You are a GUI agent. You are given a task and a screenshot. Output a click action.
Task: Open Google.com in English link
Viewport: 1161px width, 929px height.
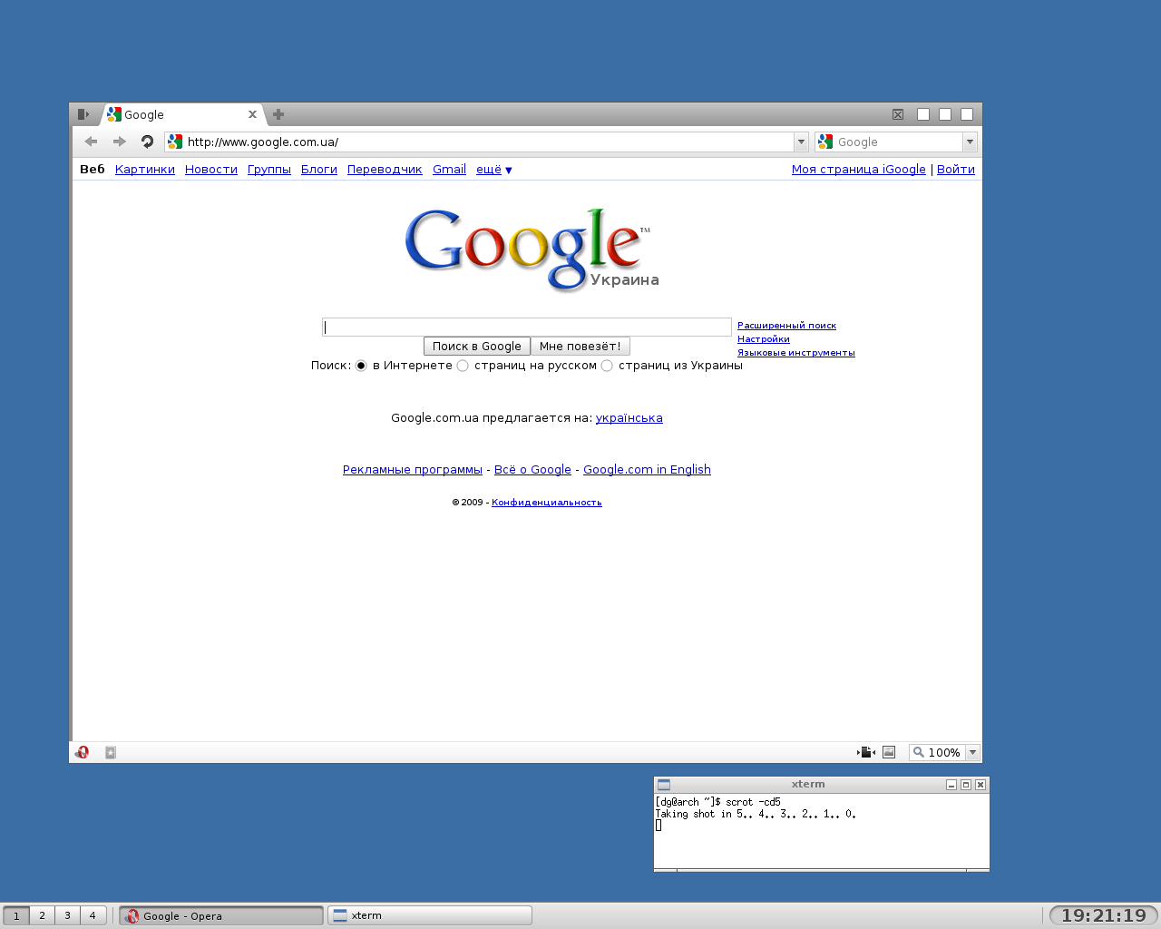pyautogui.click(x=647, y=470)
